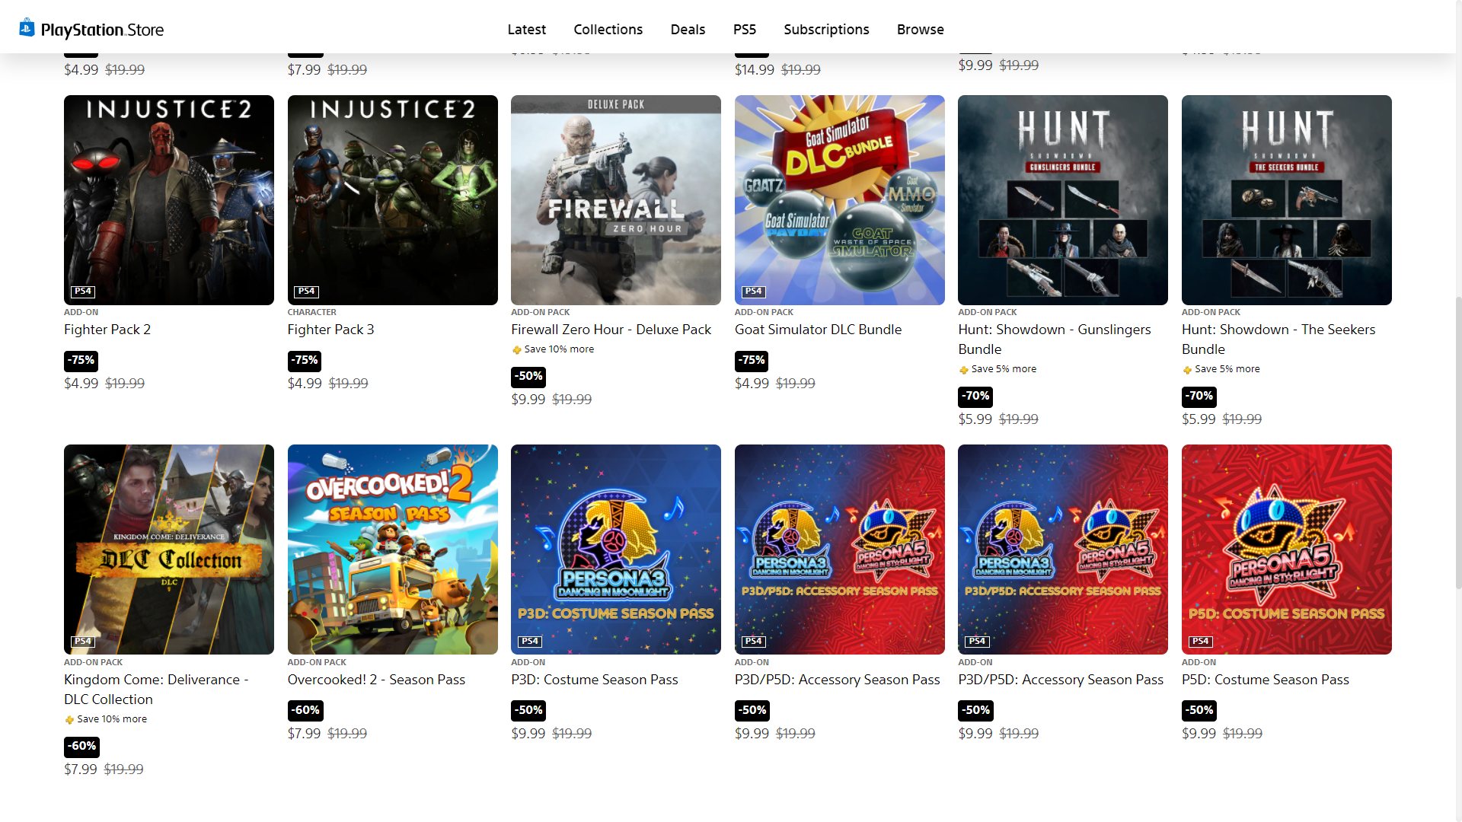Screen dimensions: 1462x822
Task: Open the Subscriptions menu
Action: [x=826, y=30]
